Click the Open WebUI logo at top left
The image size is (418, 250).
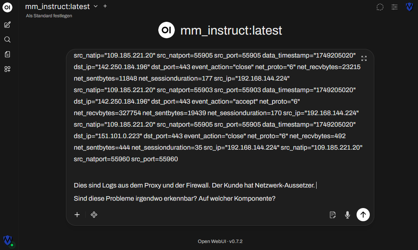point(7,7)
